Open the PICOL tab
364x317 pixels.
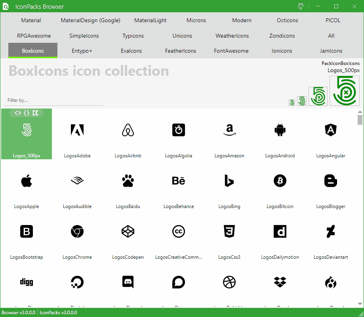pos(333,21)
